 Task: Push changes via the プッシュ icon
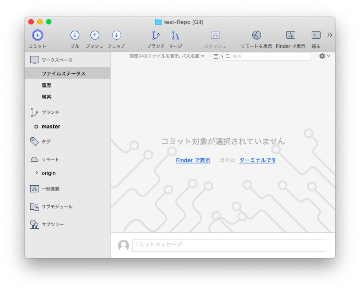[x=94, y=35]
